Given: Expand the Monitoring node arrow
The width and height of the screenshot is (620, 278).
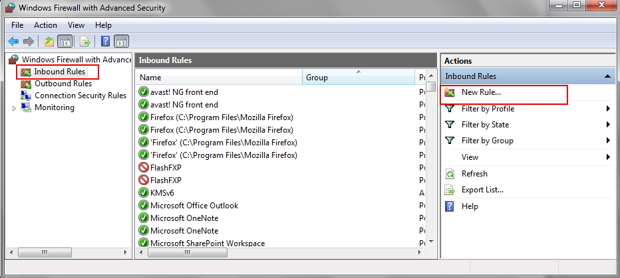Looking at the screenshot, I should pyautogui.click(x=15, y=107).
